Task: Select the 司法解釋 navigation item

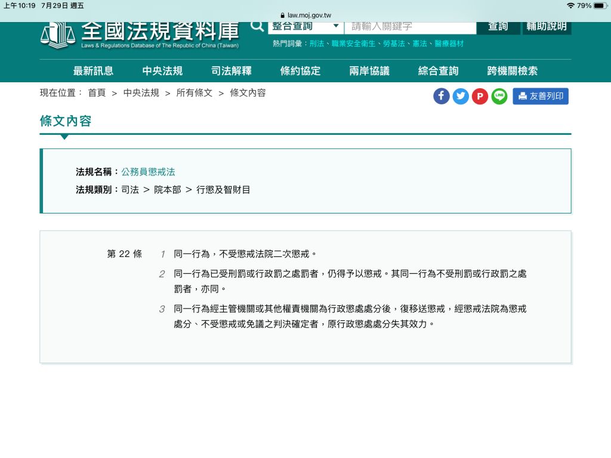Action: point(232,71)
